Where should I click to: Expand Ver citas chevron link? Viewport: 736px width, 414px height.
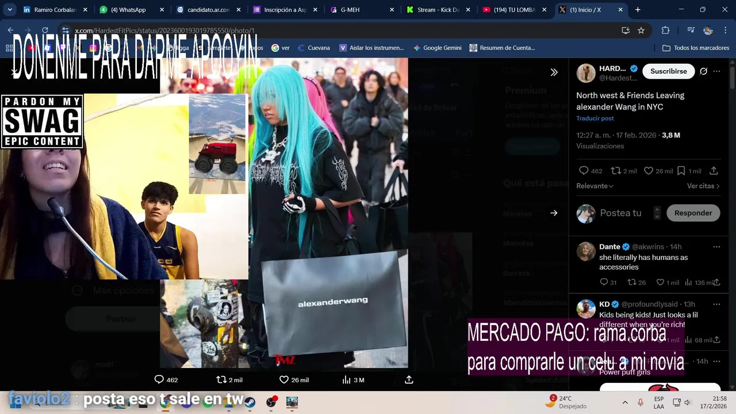click(703, 186)
